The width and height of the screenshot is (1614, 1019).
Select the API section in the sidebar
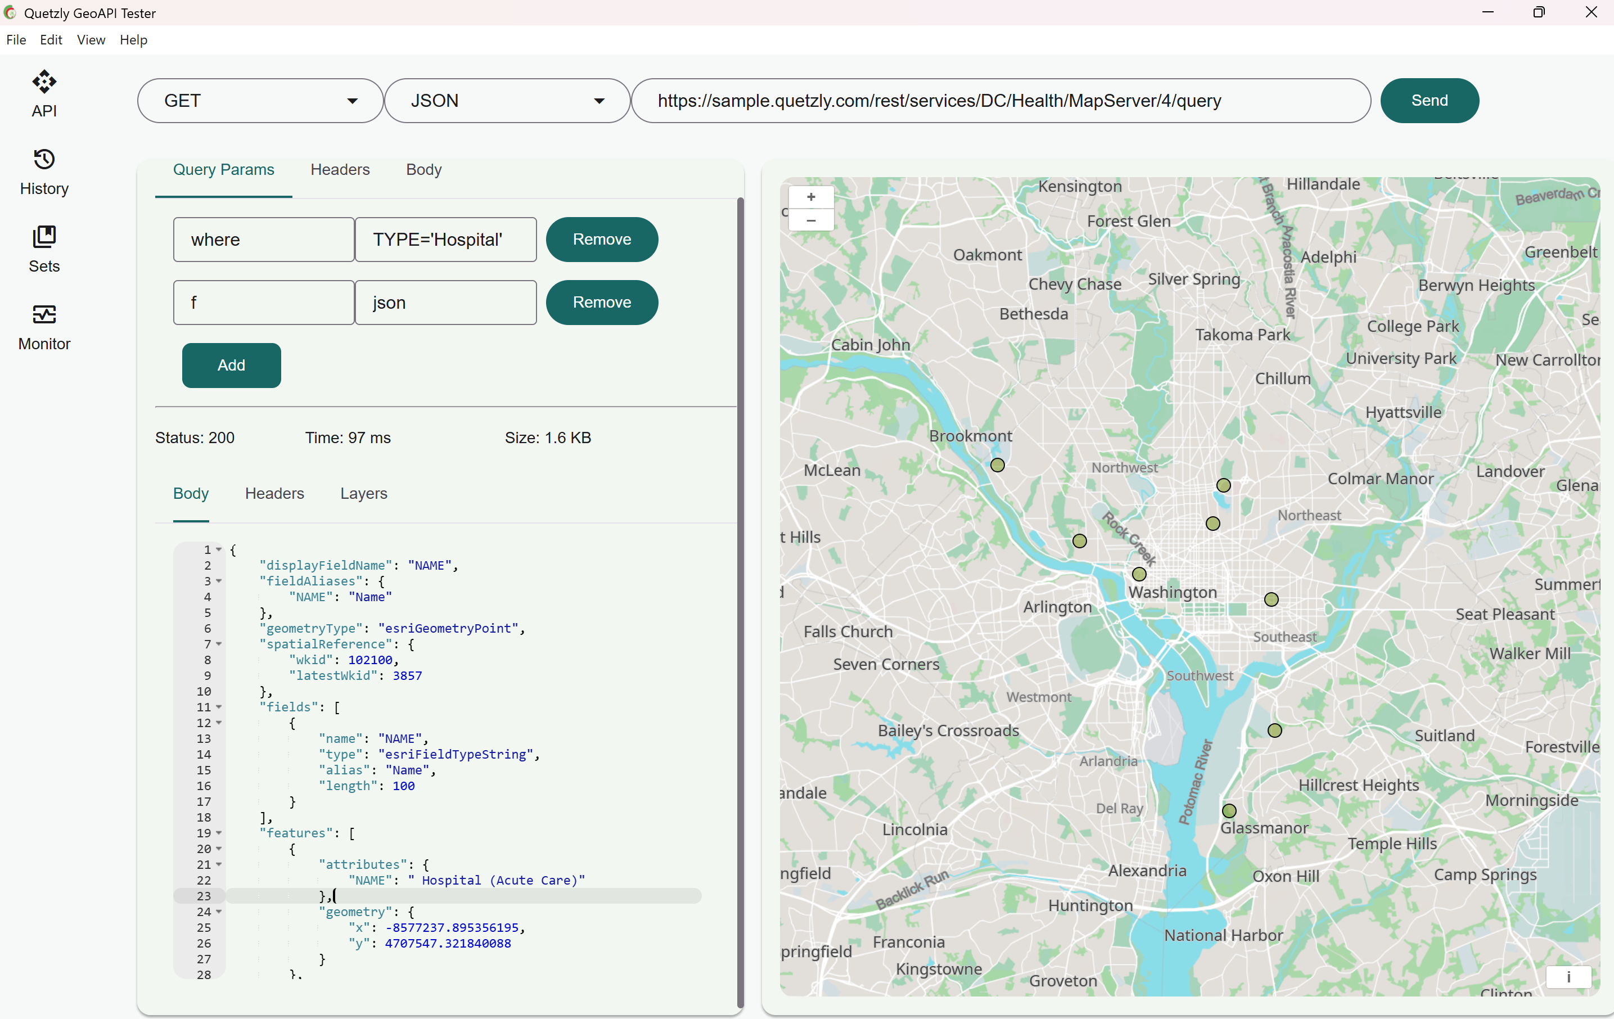click(43, 94)
